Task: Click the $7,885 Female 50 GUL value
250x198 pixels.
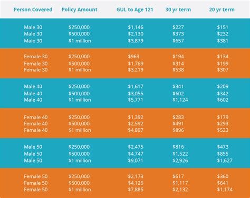Action: click(x=136, y=190)
